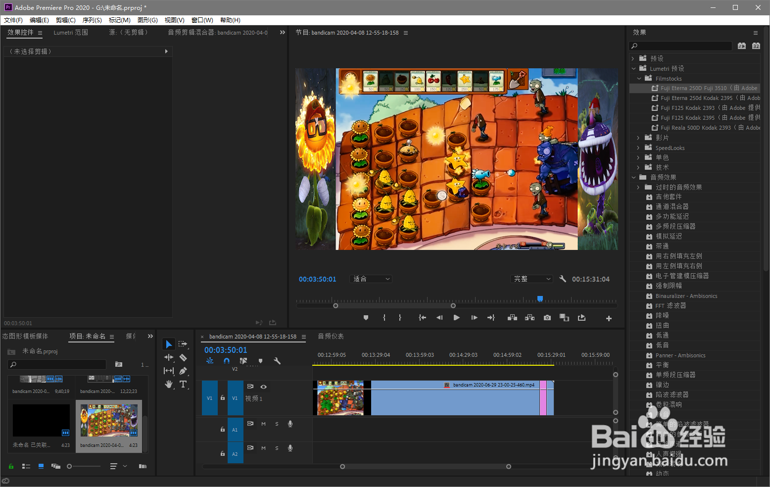Open the 文件(F) menu
This screenshot has width=770, height=487.
(x=13, y=20)
